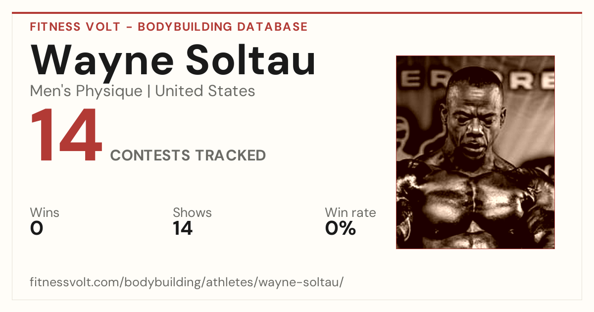The width and height of the screenshot is (594, 312).
Task: Open the fitnessvolt.com athlete URL link
Action: tap(187, 282)
